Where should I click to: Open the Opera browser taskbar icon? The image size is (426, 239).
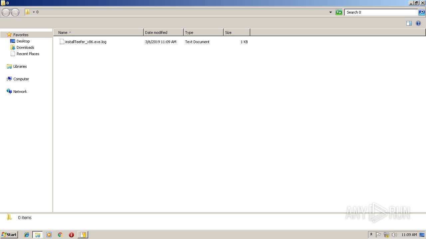pyautogui.click(x=71, y=235)
